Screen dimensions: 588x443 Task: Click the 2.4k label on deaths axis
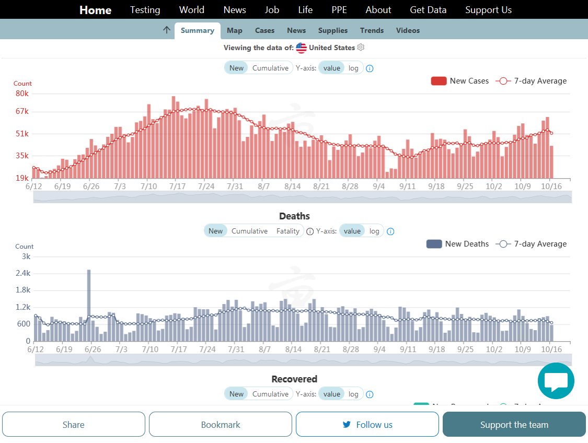[x=23, y=273]
